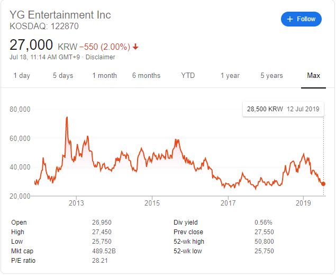
Task: Click the orange end-point marker on chart
Action: [x=323, y=184]
